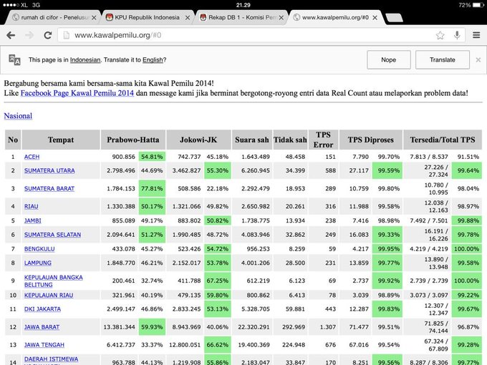This screenshot has width=487, height=365.
Task: Select the 66.62% cell for Jawa Tengah
Action: click(218, 345)
